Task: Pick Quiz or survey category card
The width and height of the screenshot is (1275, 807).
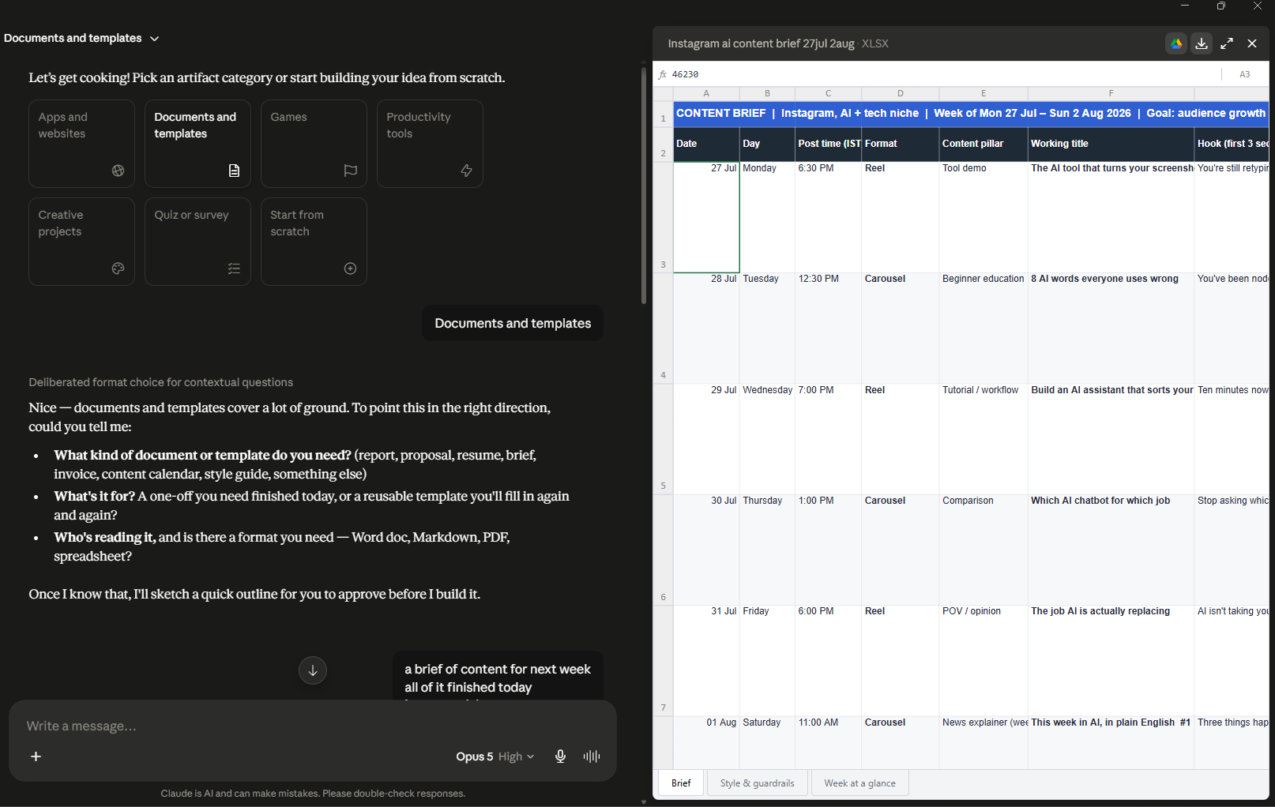Action: click(197, 242)
